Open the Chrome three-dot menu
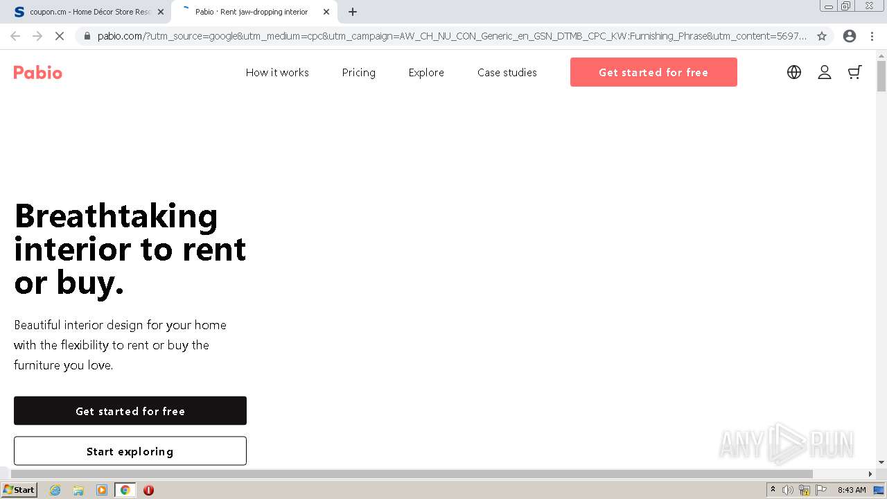This screenshot has width=887, height=499. [872, 36]
